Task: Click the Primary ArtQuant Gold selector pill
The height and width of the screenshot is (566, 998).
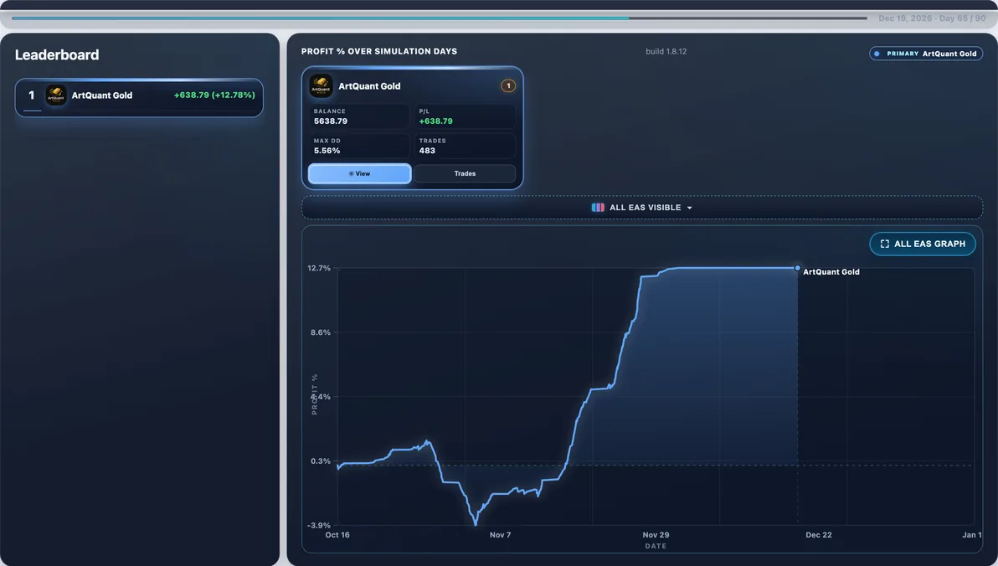Action: pyautogui.click(x=926, y=54)
